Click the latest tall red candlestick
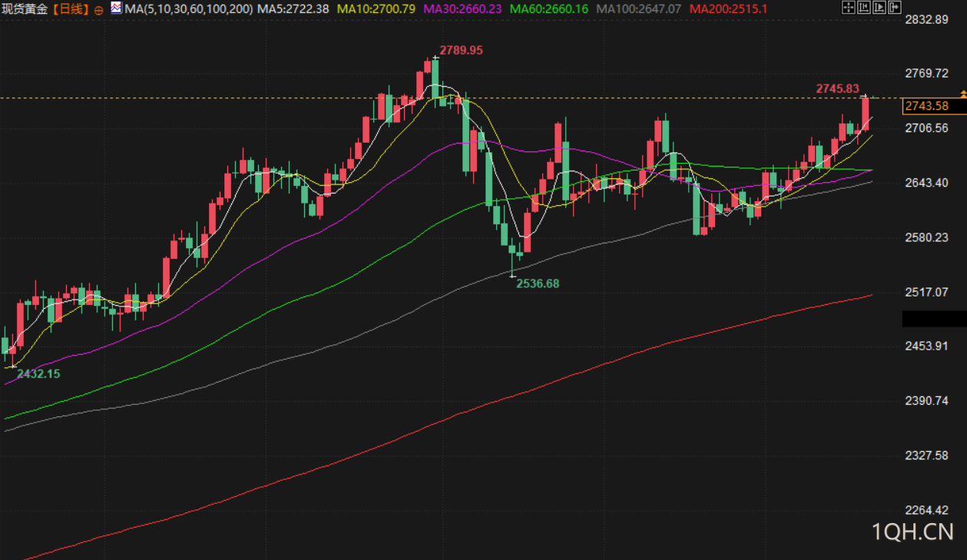This screenshot has height=560, width=967. tap(866, 113)
